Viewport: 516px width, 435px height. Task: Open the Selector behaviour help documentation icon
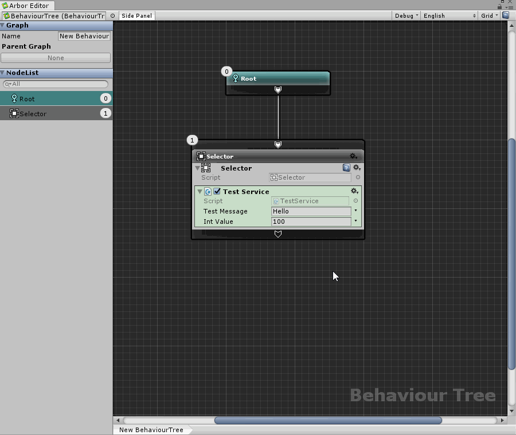coord(346,168)
